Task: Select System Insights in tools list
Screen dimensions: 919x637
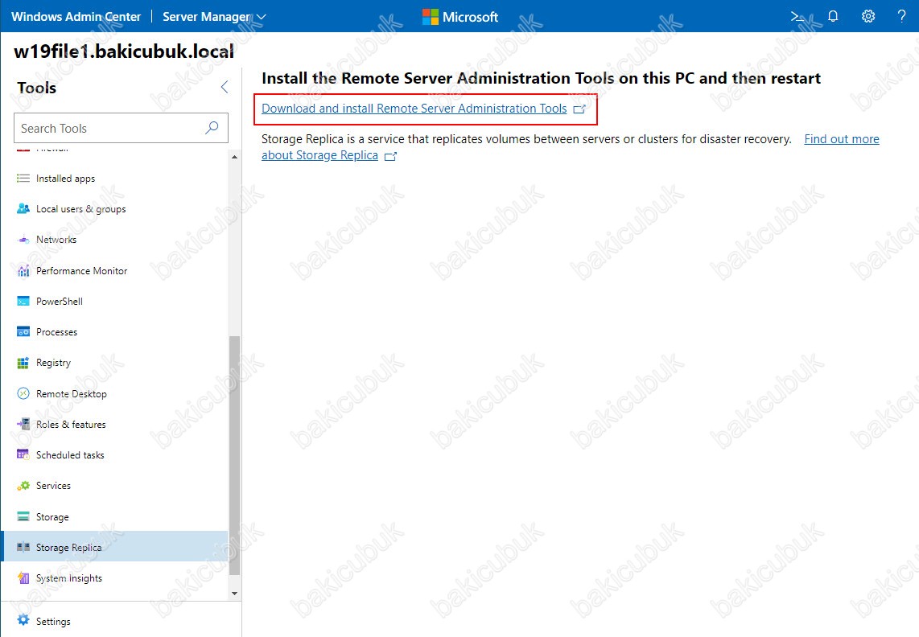Action: pyautogui.click(x=115, y=578)
